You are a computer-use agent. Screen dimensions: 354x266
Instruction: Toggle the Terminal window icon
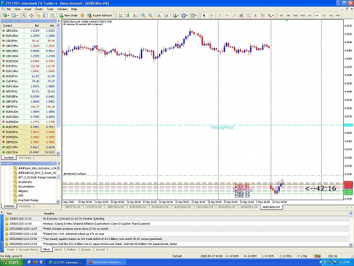point(46,15)
